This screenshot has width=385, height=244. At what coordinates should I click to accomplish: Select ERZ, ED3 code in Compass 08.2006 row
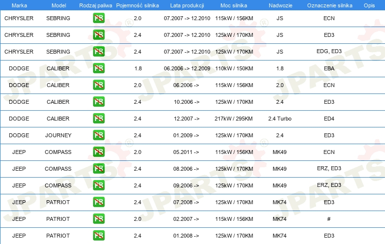[329, 168]
